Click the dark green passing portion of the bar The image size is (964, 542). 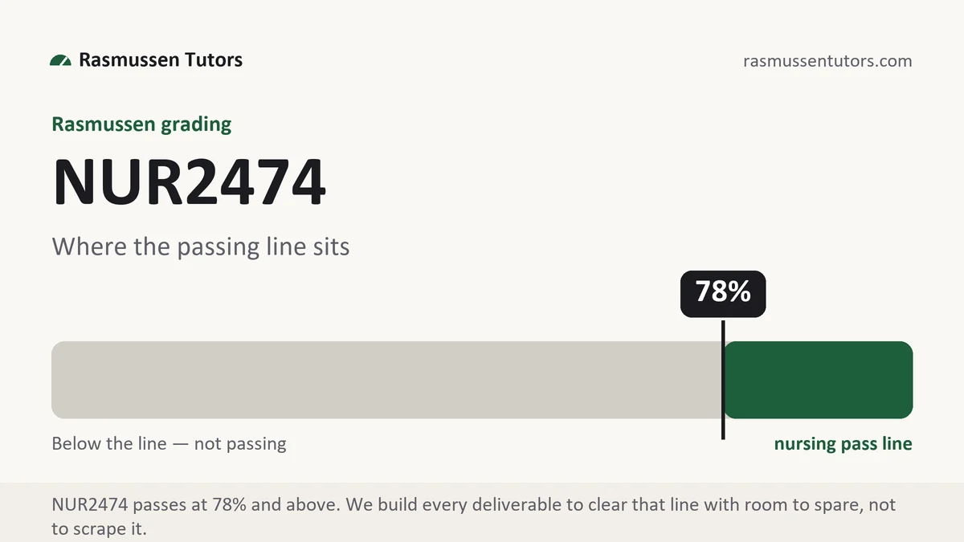click(x=819, y=380)
